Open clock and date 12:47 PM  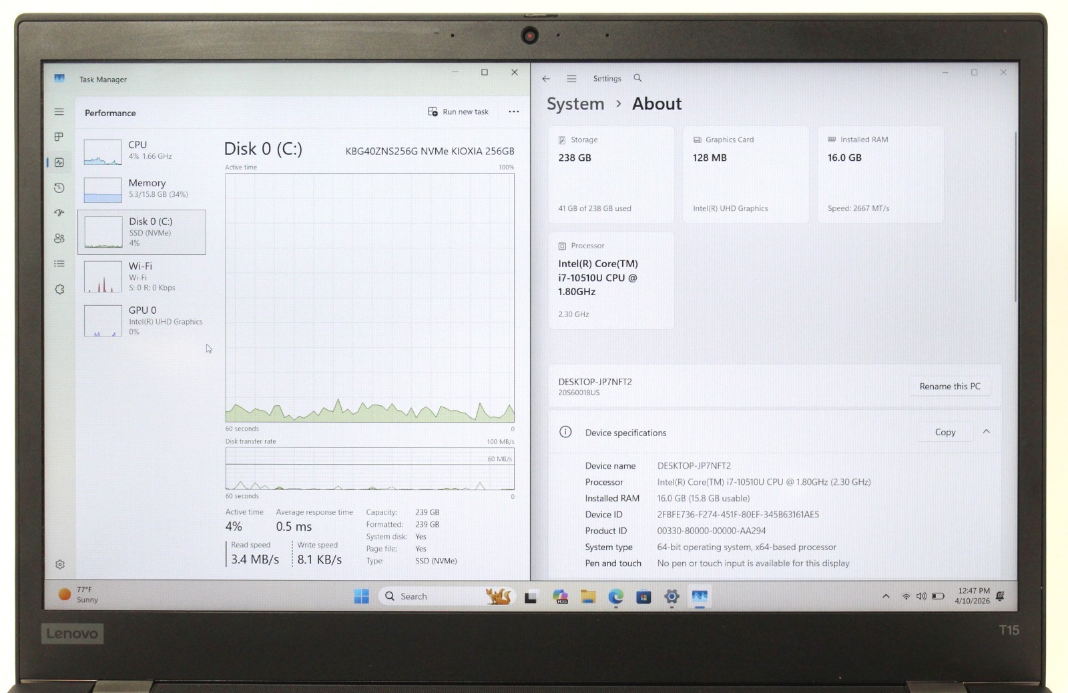[973, 596]
